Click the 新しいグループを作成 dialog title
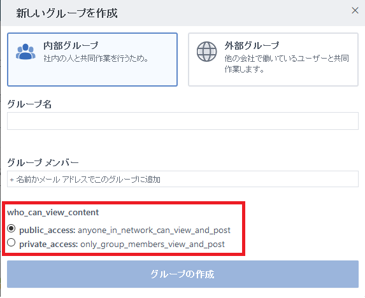This screenshot has height=298, width=365. pos(67,13)
